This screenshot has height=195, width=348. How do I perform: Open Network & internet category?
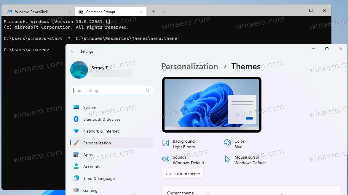click(x=112, y=131)
